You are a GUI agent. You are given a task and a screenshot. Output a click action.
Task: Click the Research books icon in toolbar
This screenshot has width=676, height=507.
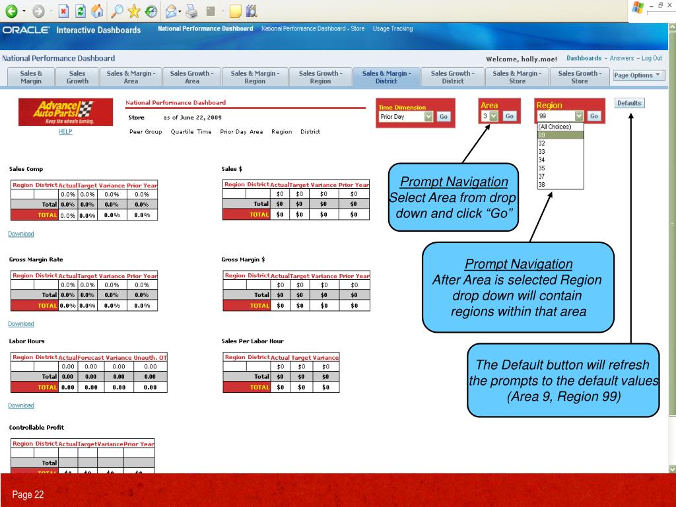click(x=252, y=11)
